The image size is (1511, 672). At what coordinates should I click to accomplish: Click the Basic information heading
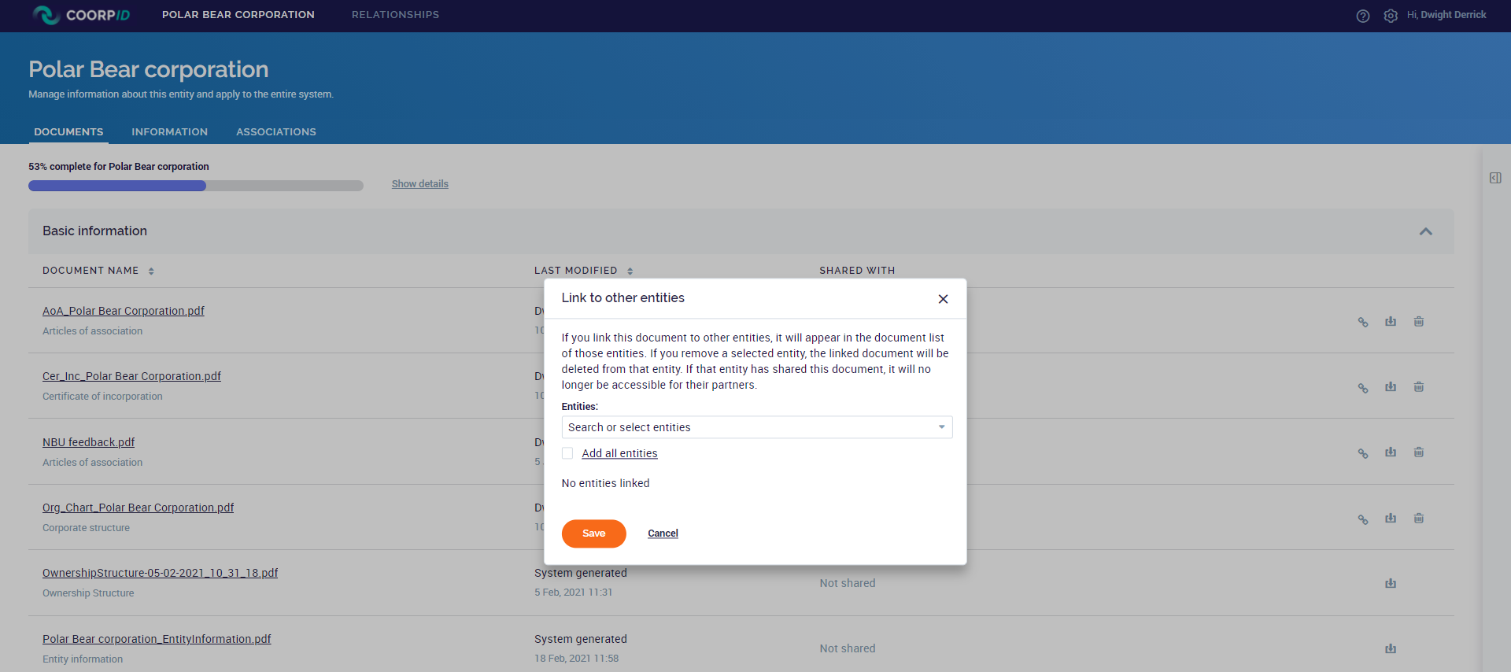coord(94,231)
